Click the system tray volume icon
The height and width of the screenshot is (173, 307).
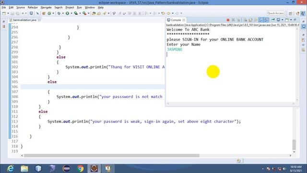coord(284,169)
